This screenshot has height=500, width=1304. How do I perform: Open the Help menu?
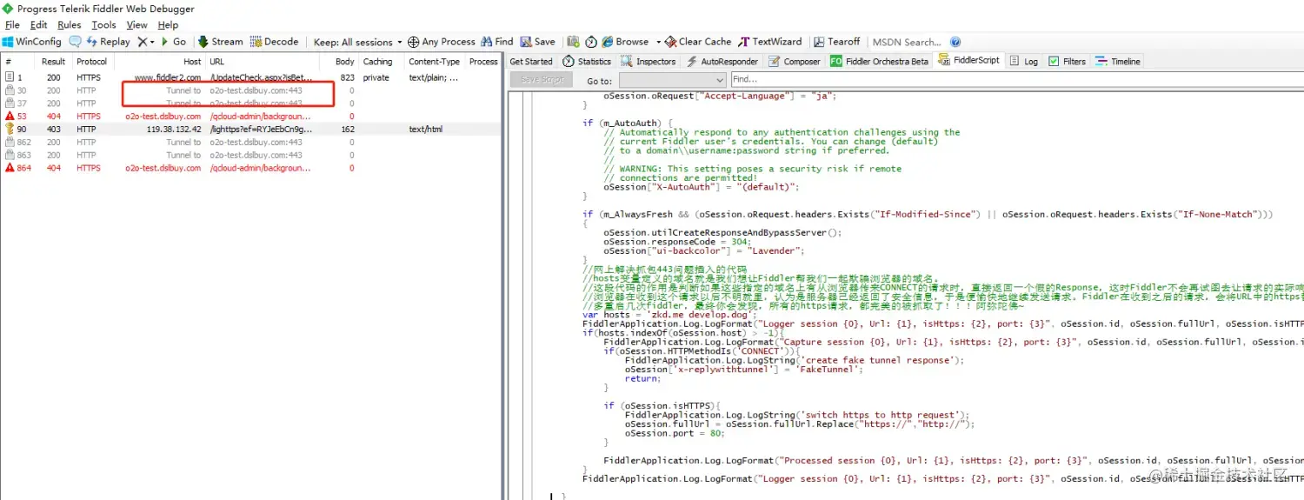(168, 25)
